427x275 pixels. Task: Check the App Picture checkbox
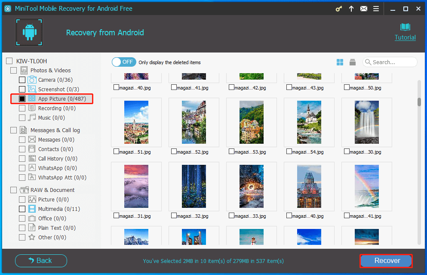(x=22, y=99)
